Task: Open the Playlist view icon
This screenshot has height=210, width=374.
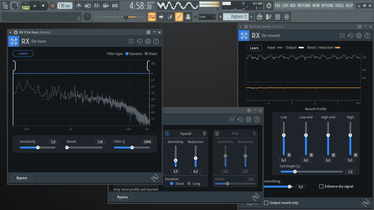Action: click(260, 17)
